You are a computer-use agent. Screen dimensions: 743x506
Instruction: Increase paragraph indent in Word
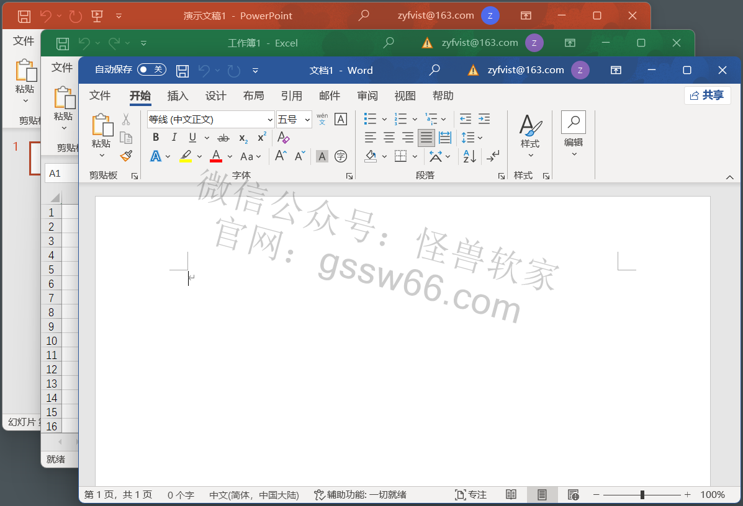point(484,119)
